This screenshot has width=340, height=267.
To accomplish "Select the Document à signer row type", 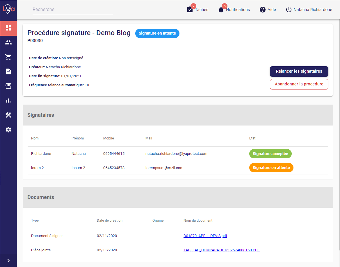I will point(47,236).
